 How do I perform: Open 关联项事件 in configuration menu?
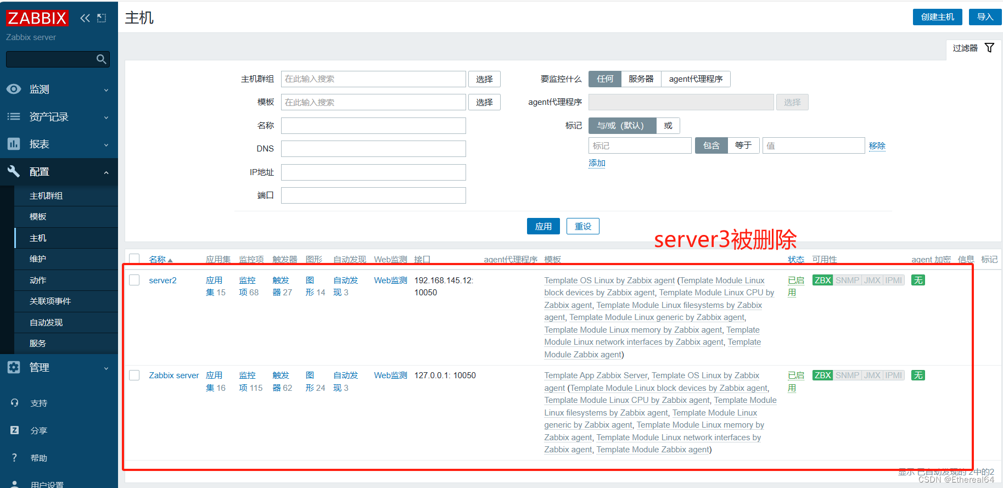point(50,301)
